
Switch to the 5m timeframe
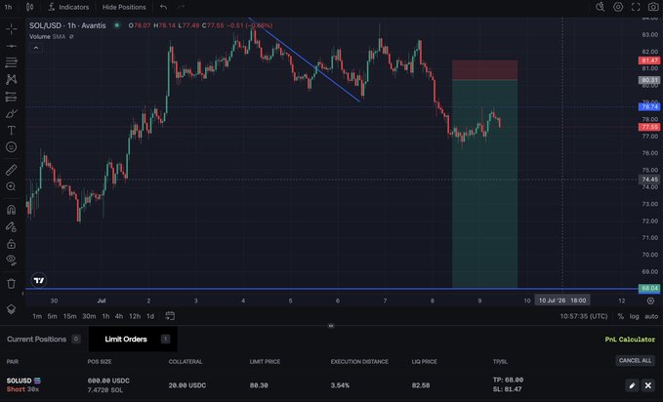[x=52, y=316]
